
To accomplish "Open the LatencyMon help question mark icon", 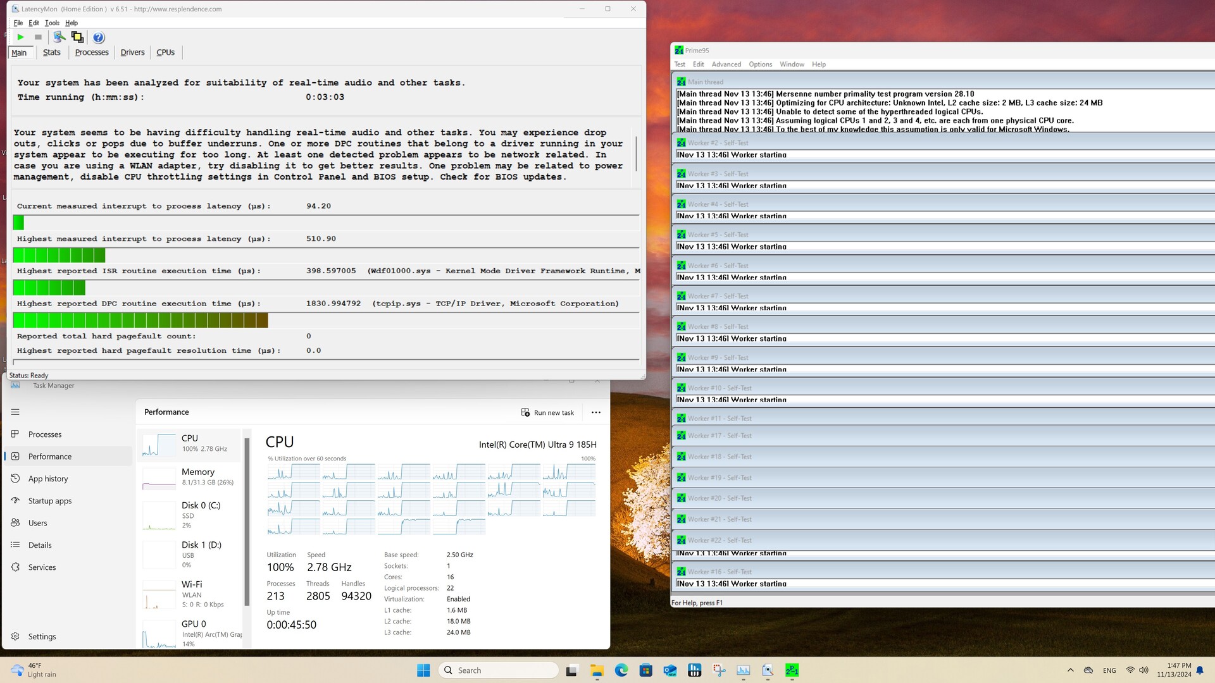I will tap(99, 37).
